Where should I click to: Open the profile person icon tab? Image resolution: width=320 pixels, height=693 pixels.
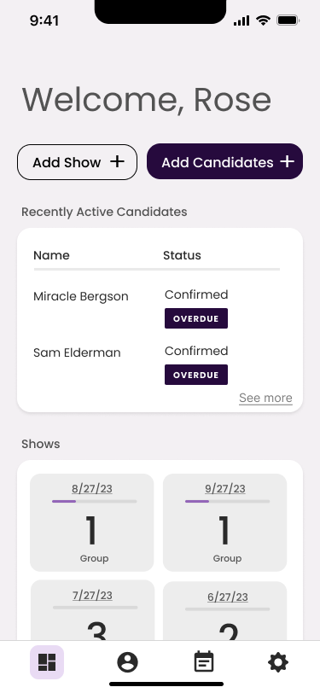127,662
